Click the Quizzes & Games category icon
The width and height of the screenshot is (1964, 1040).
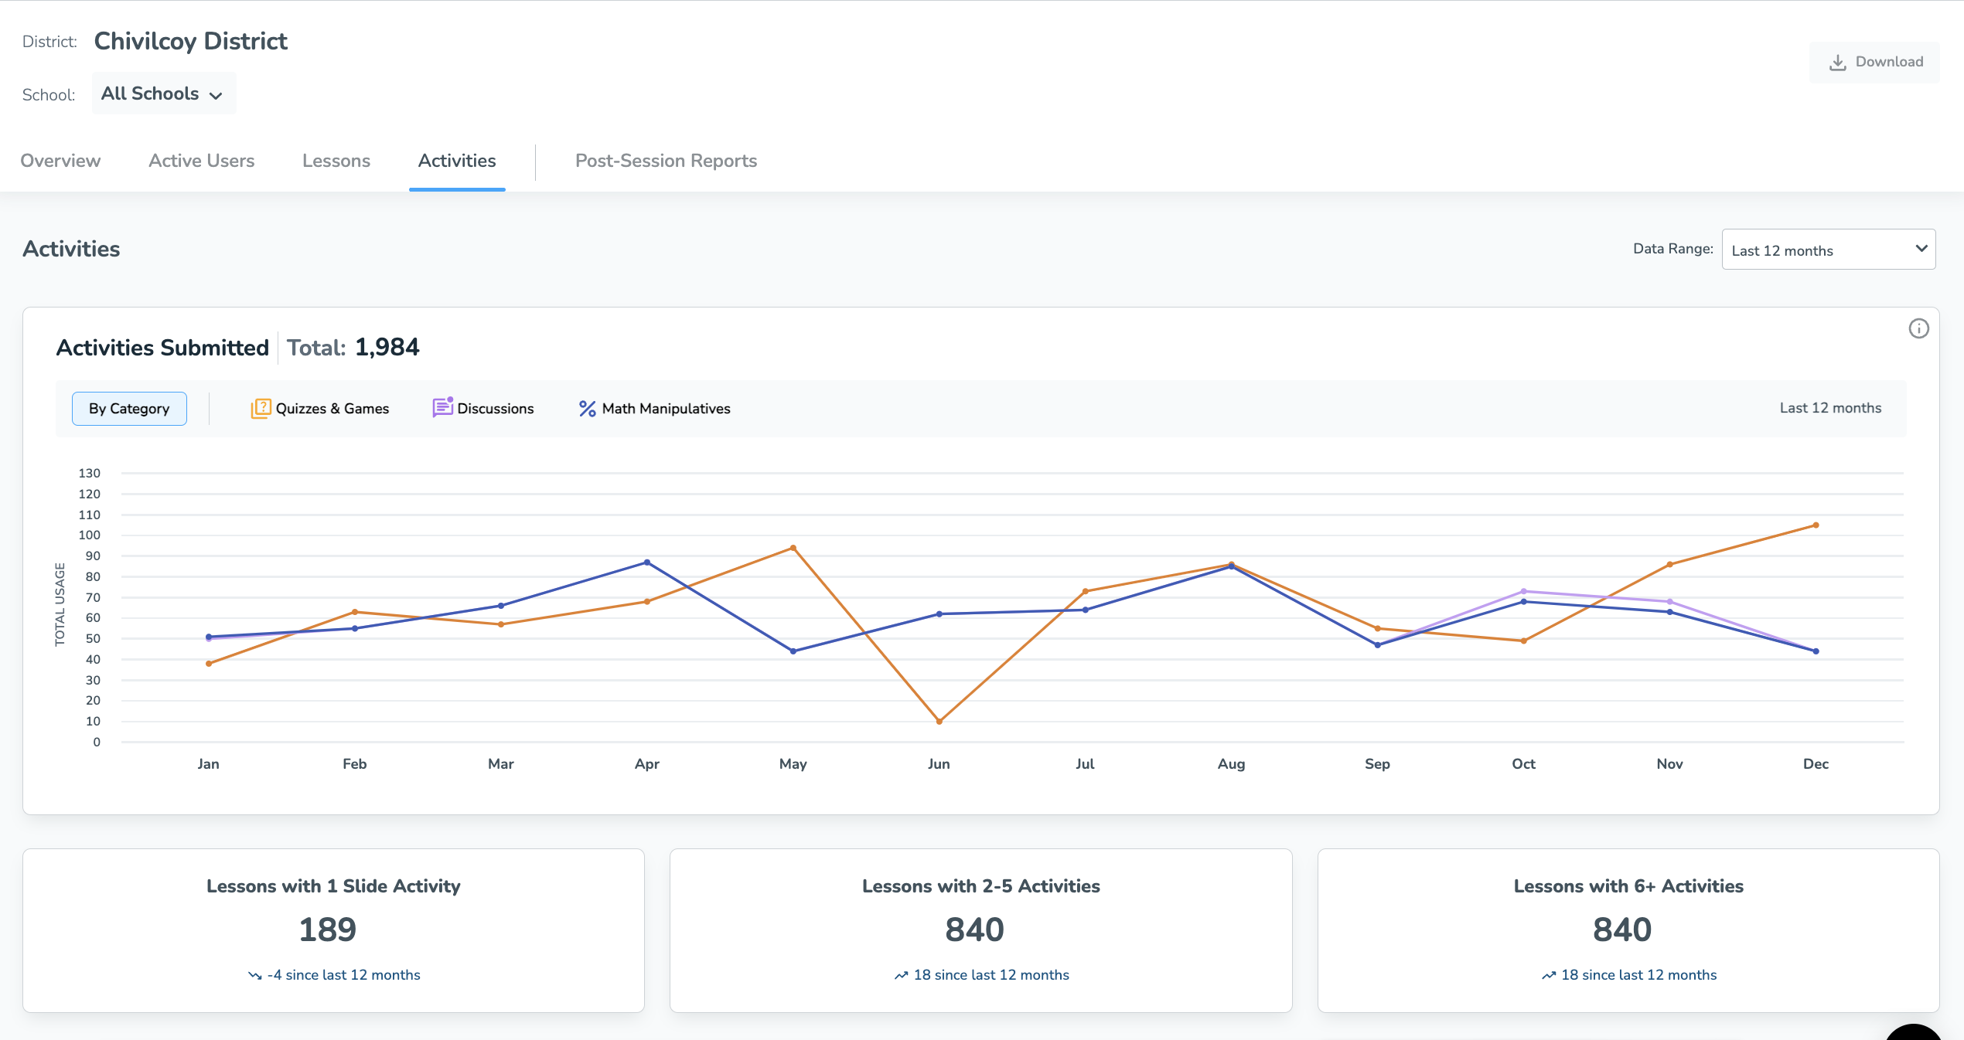click(261, 408)
